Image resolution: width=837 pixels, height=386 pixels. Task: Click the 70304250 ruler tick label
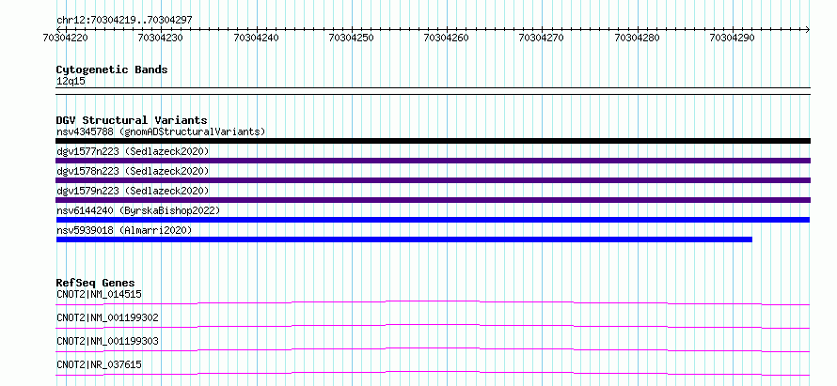click(351, 38)
